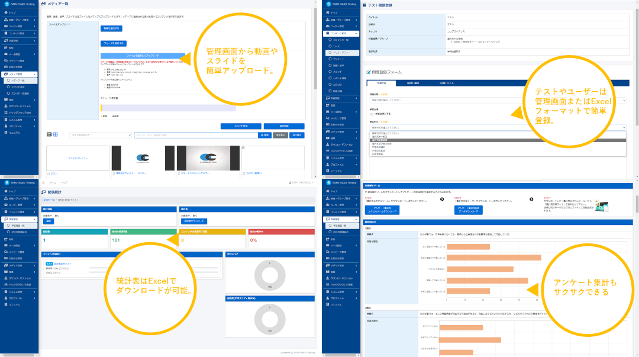The width and height of the screenshot is (639, 357).
Task: Tick checkbox for カテゴリ画像 media item
Action: (x=244, y=173)
